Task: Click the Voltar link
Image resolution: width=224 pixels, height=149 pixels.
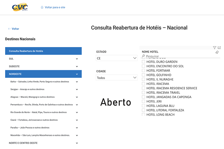Action: coord(15,29)
